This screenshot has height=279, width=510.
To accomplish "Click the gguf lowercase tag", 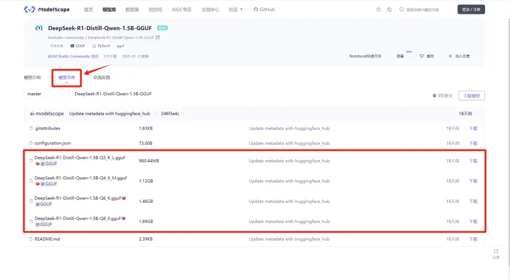I will [x=120, y=46].
